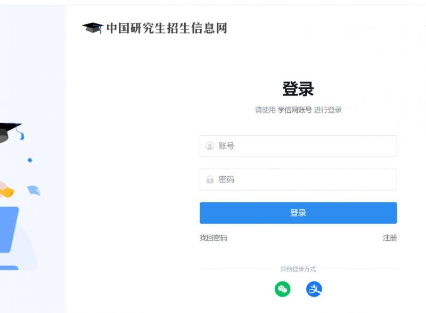
Task: Click the large 登录 heading
Action: pyautogui.click(x=298, y=89)
